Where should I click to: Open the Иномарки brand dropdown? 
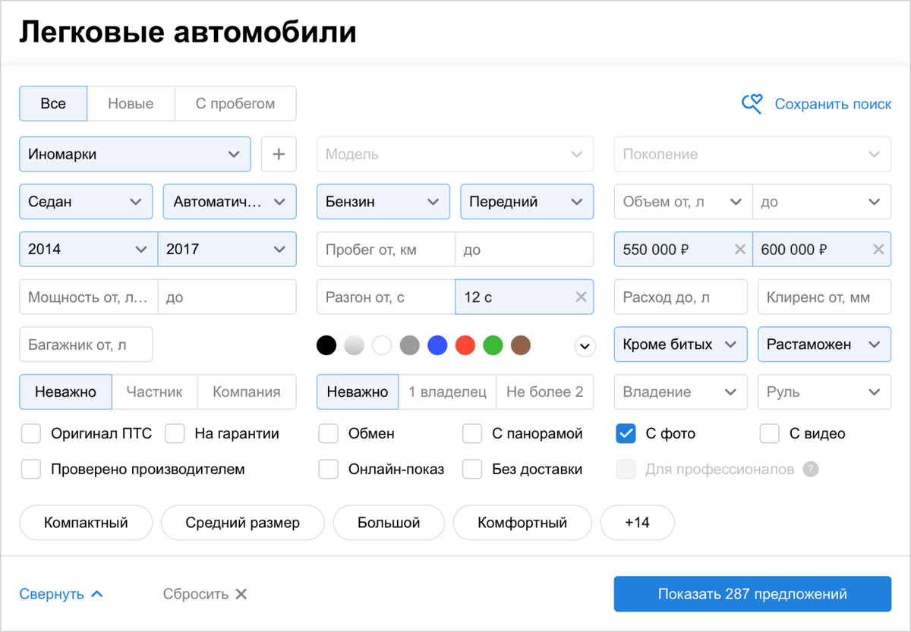135,154
